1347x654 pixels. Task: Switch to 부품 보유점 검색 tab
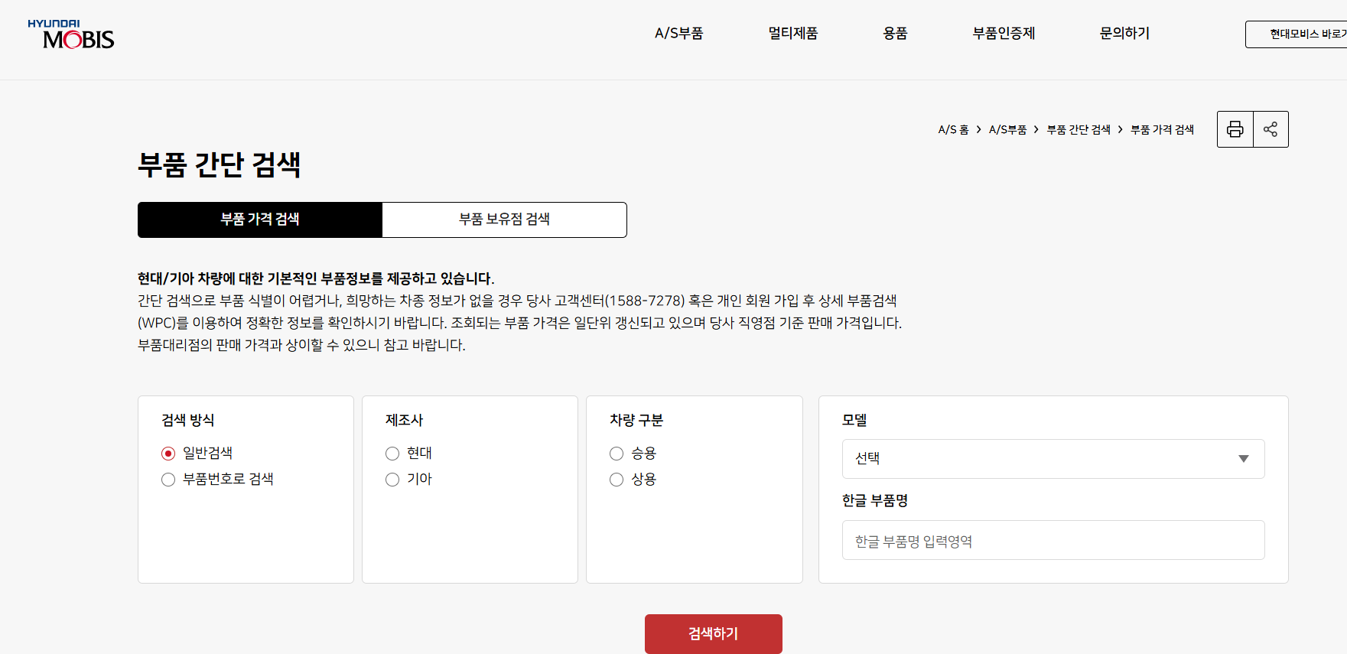tap(505, 220)
